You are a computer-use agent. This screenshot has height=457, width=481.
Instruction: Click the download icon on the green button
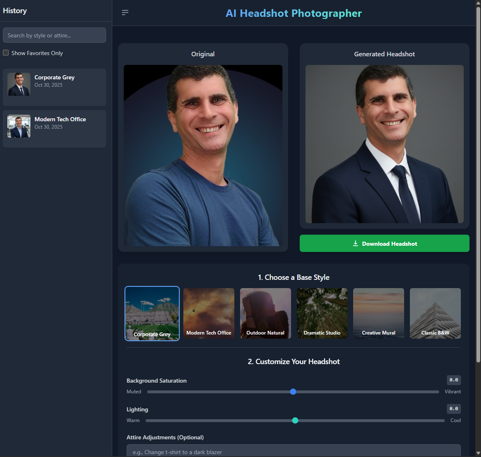pyautogui.click(x=356, y=244)
